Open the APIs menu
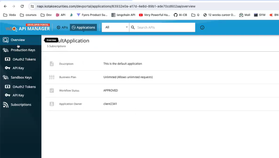279x158 pixels. pyautogui.click(x=62, y=27)
